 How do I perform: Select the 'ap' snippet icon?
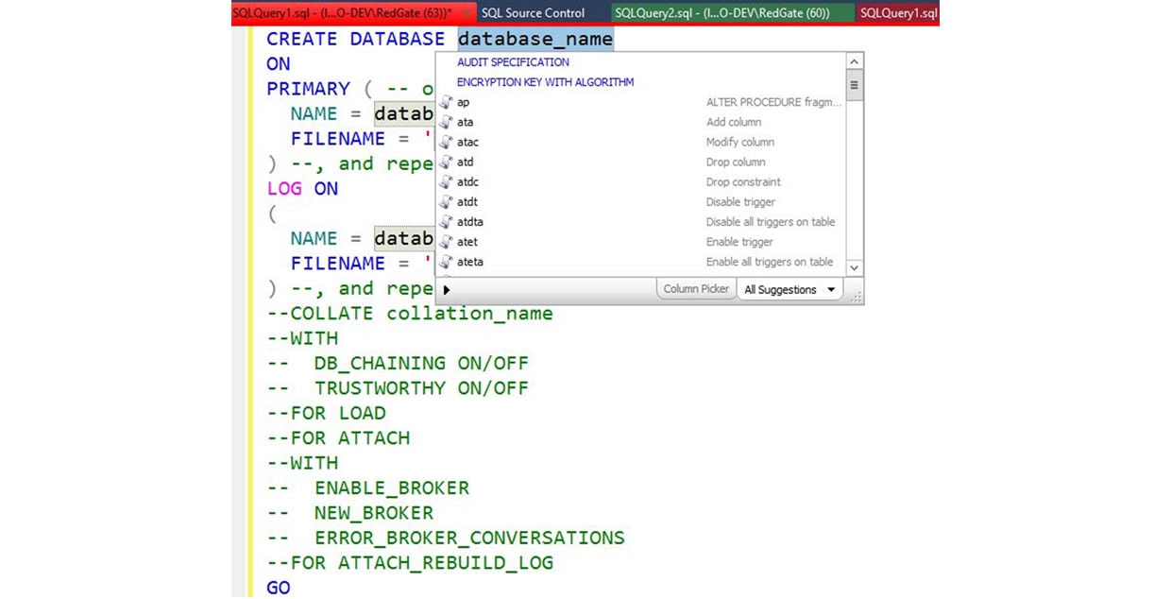click(x=447, y=102)
